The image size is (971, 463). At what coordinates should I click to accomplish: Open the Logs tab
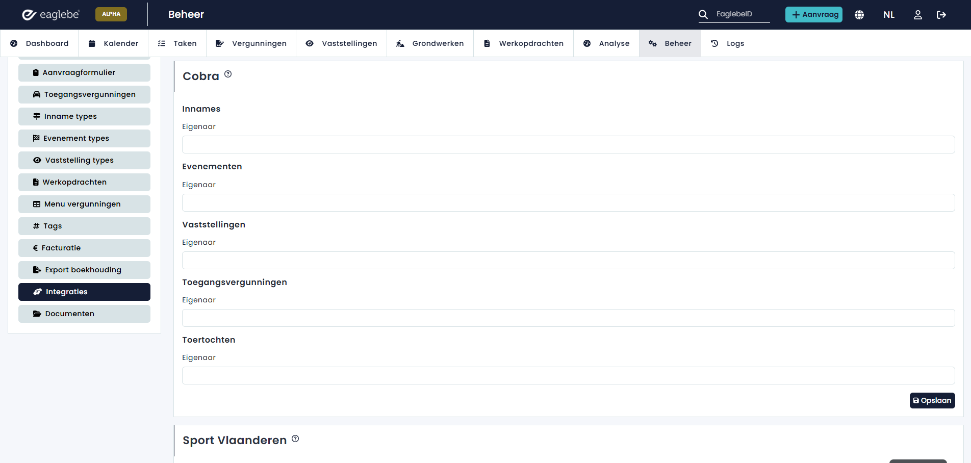coord(728,43)
